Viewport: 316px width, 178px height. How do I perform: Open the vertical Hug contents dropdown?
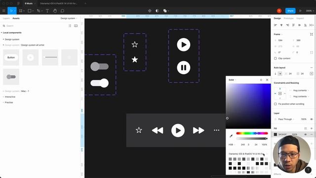(x=301, y=96)
